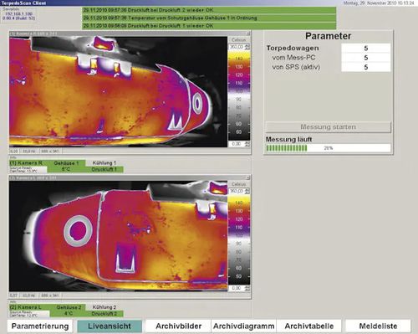Click the Druckluft 1 status indicator

(104, 169)
